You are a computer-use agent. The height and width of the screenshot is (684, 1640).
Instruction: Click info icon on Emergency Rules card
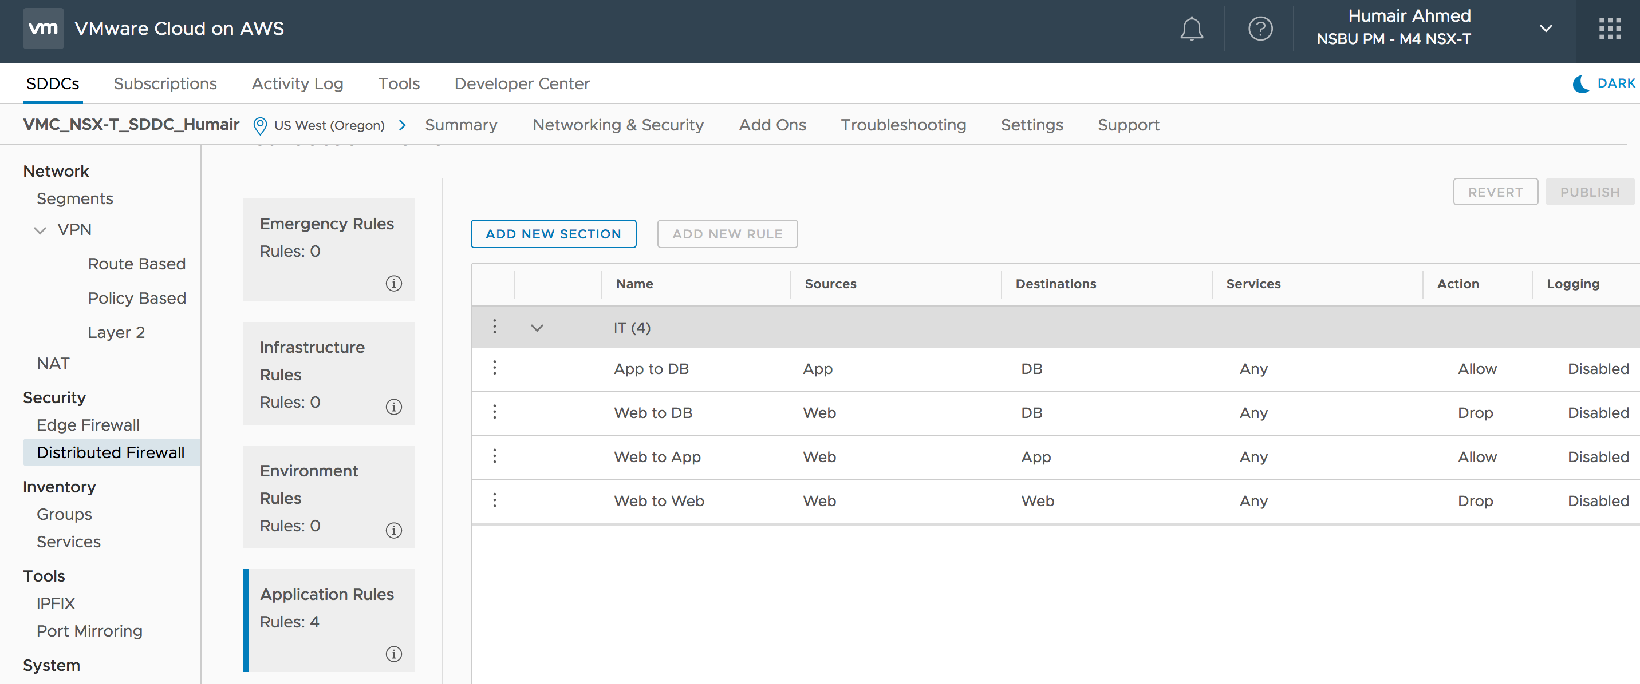tap(393, 284)
